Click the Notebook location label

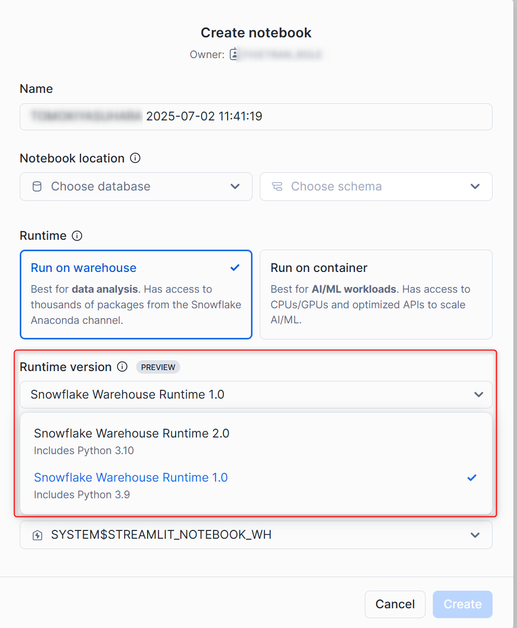click(72, 158)
